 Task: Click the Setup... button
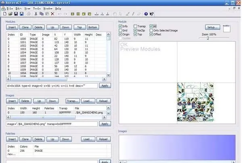coord(213,27)
